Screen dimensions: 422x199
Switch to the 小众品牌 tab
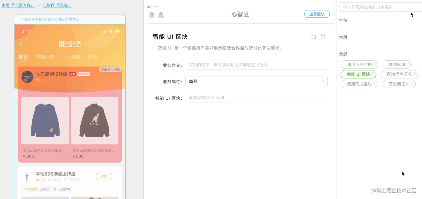[71, 57]
